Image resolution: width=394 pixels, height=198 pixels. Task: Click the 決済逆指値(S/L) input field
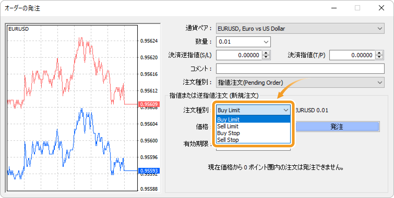(x=239, y=55)
